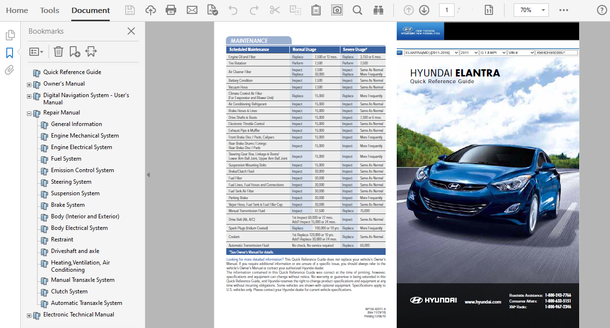Click the page number input field

446,10
